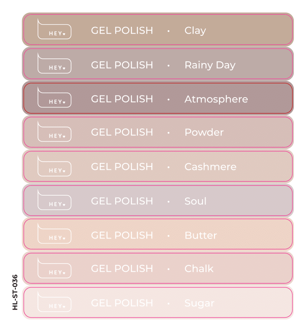Choose the Powder shade name

204,133
